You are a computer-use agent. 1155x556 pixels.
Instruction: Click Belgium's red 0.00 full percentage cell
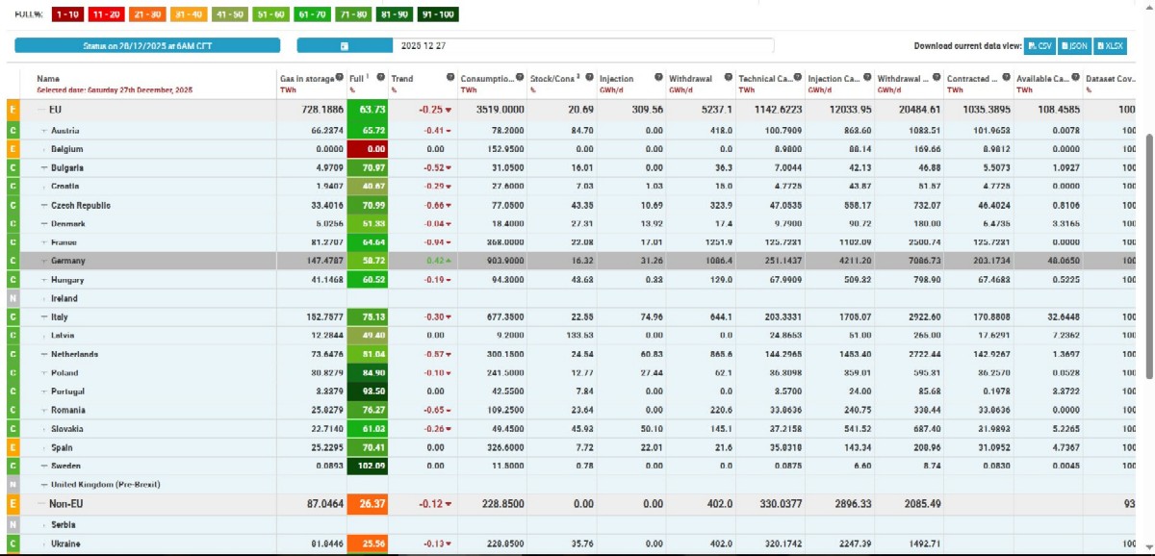pos(369,149)
